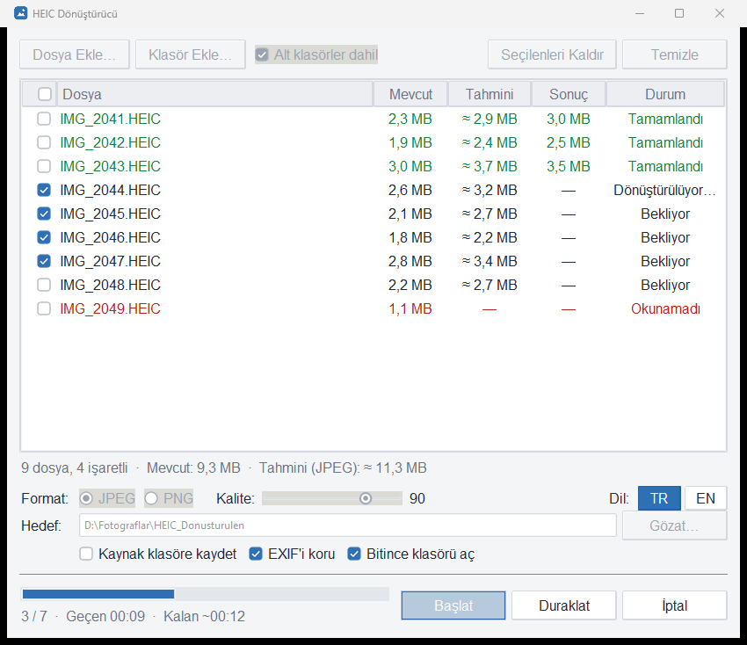747x645 pixels.
Task: Click the Kalite slider handle
Action: (366, 499)
